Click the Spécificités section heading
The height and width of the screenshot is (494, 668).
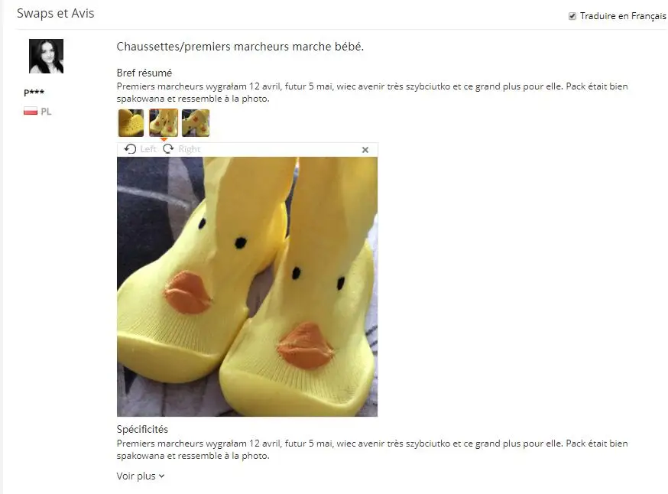tap(142, 429)
